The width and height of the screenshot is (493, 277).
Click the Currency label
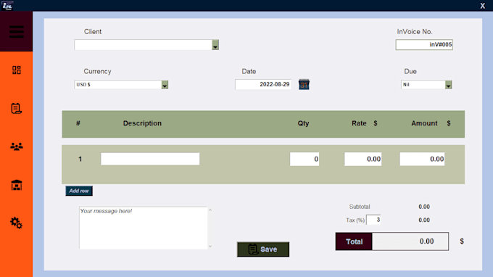[x=97, y=71]
